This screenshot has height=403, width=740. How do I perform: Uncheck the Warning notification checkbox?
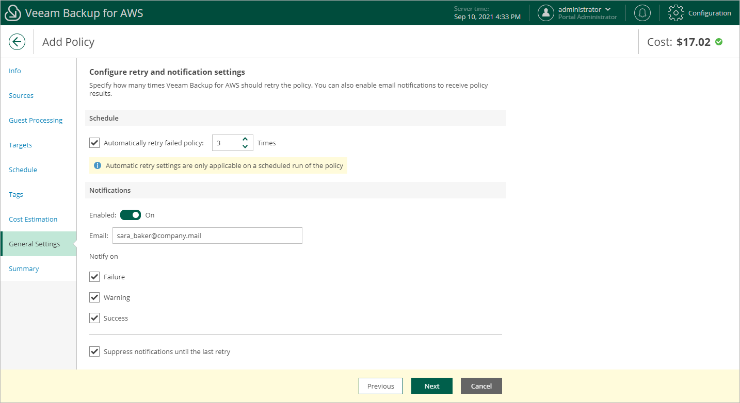click(94, 297)
